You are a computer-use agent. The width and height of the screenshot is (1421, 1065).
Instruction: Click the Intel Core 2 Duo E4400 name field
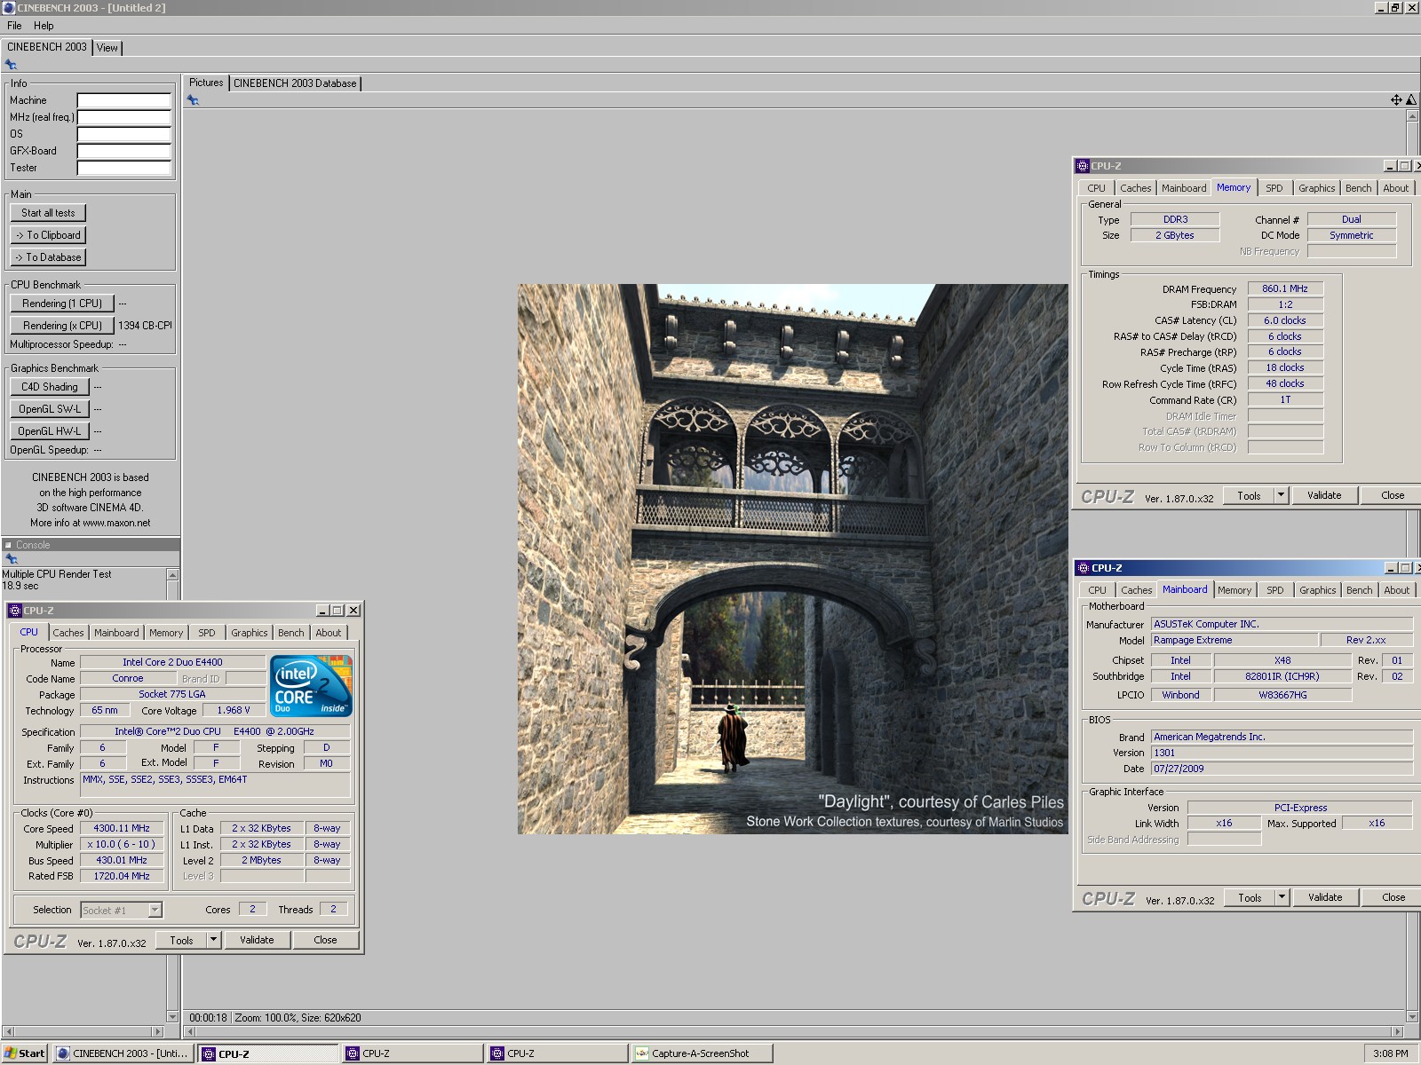pos(172,662)
